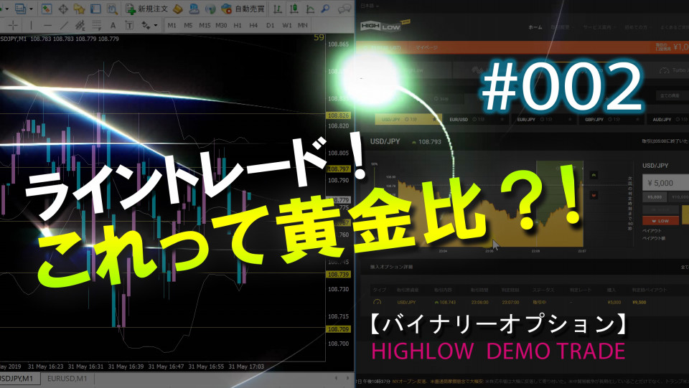Click the 108.826 price level label
This screenshot has height=388, width=689.
[x=338, y=115]
